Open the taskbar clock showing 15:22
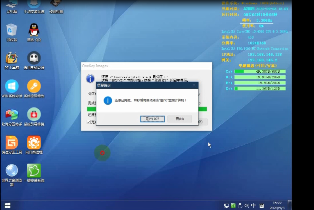This screenshot has width=314, height=210. coord(277,205)
